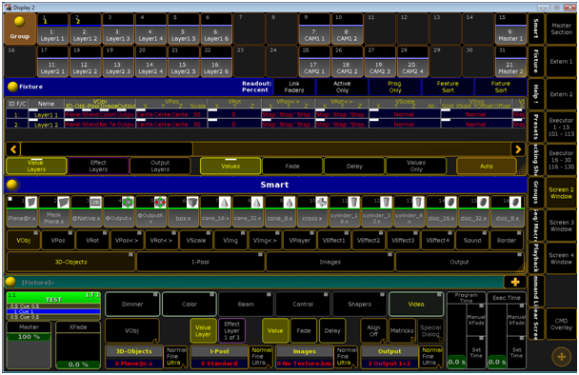Open the Video preset type tab
The width and height of the screenshot is (579, 375).
416,305
